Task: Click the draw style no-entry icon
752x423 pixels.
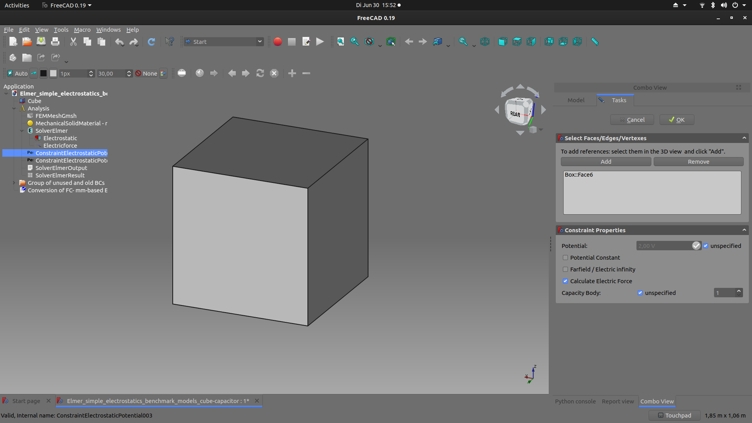Action: (x=369, y=42)
